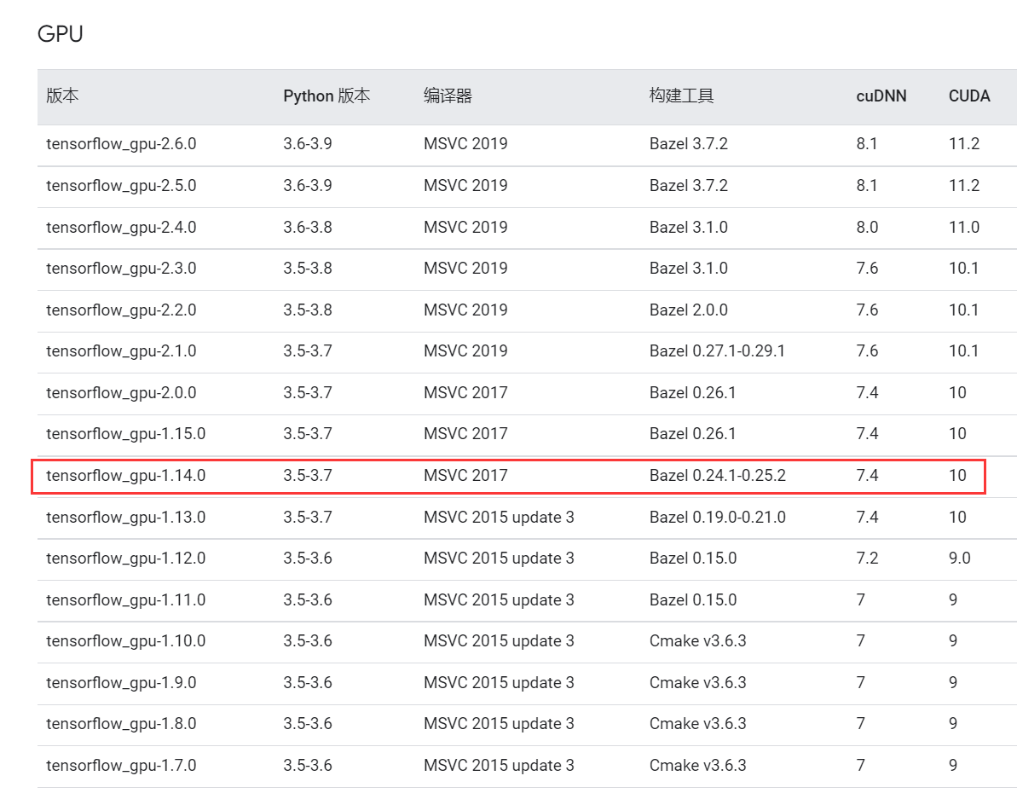This screenshot has width=1017, height=799.
Task: Click MSVC 2015 update 3 in the 1.7.0 row
Action: (x=499, y=765)
